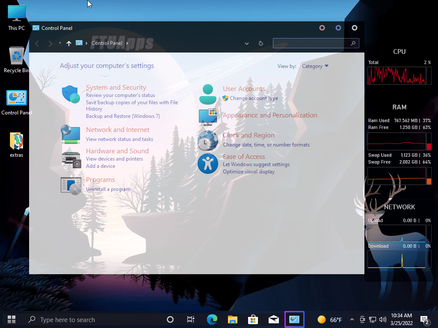Open Cortana from the taskbar
The height and width of the screenshot is (328, 438).
click(170, 319)
